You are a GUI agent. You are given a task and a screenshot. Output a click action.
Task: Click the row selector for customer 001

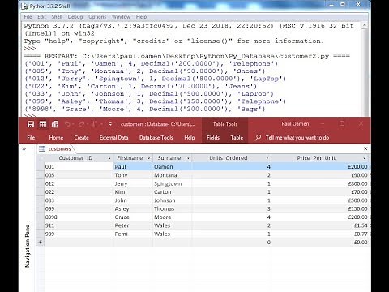pyautogui.click(x=41, y=166)
